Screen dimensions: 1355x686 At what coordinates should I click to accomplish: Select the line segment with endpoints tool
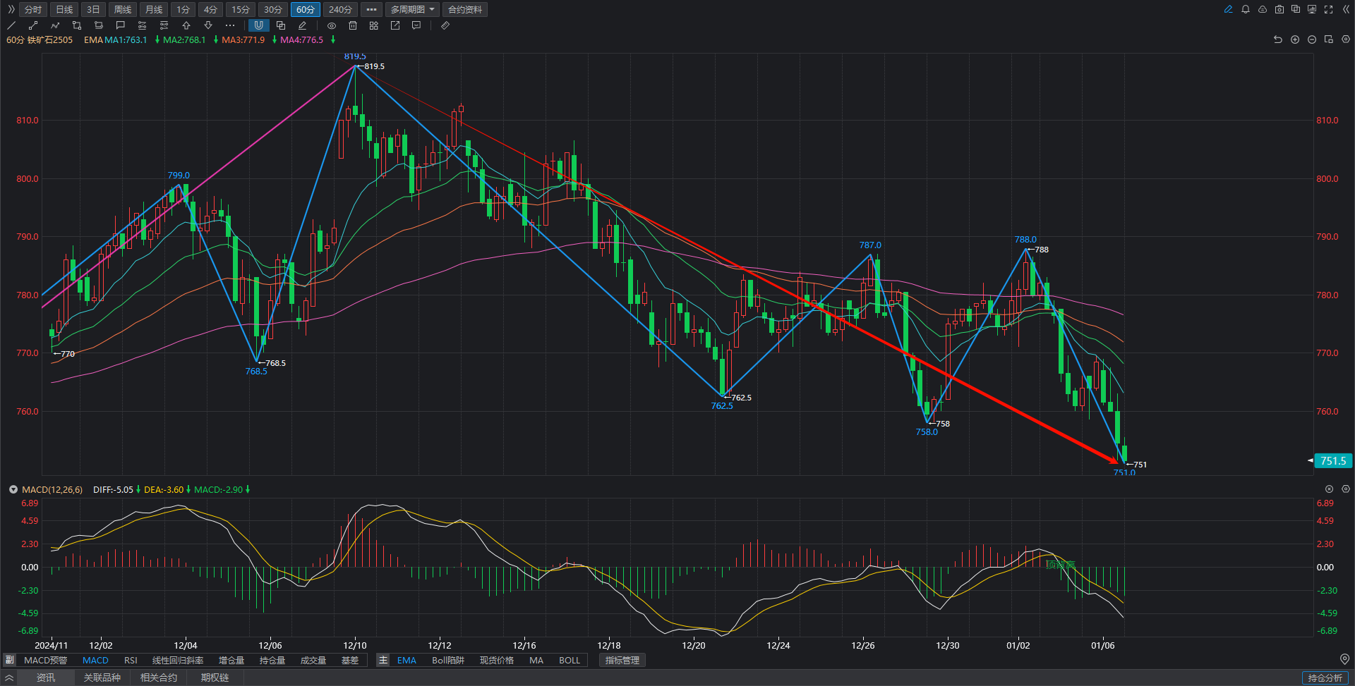[x=33, y=25]
